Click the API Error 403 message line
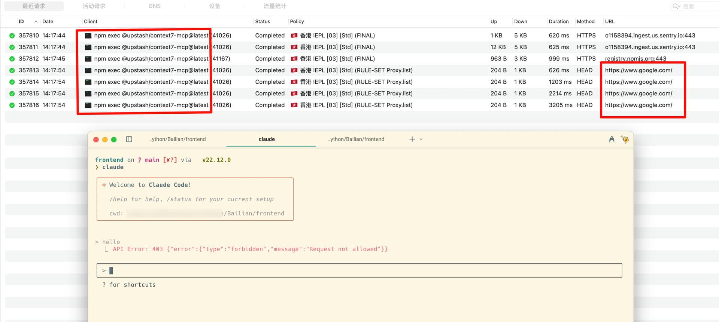The image size is (719, 322). click(250, 249)
